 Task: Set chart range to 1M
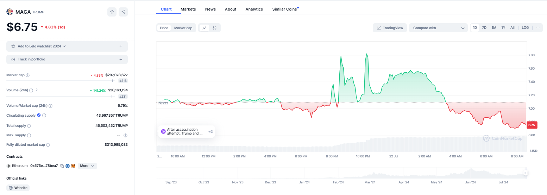(x=494, y=28)
